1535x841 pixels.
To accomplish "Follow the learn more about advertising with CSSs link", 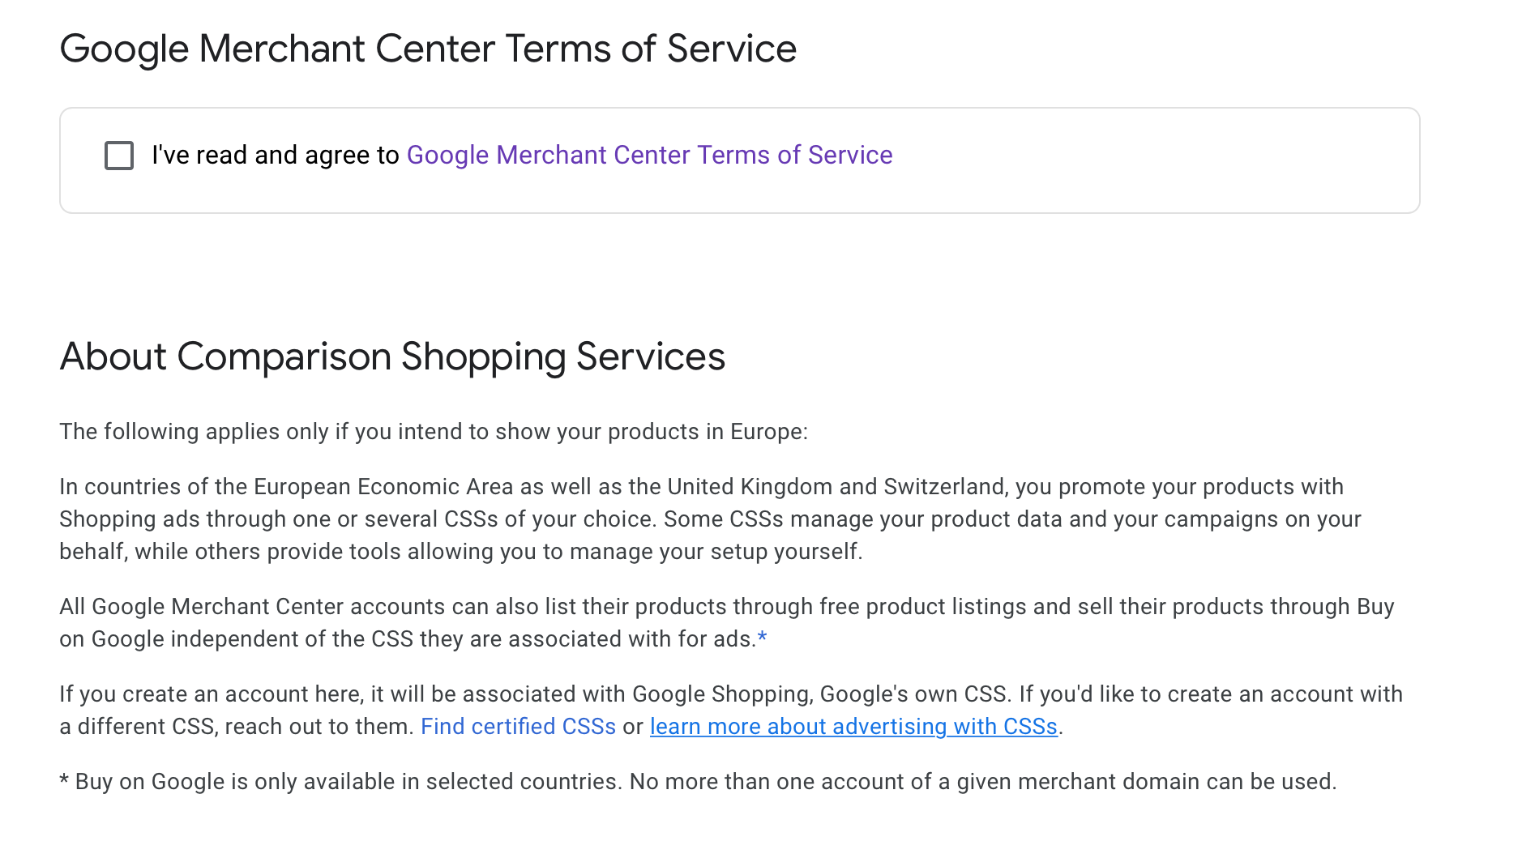I will tap(853, 727).
